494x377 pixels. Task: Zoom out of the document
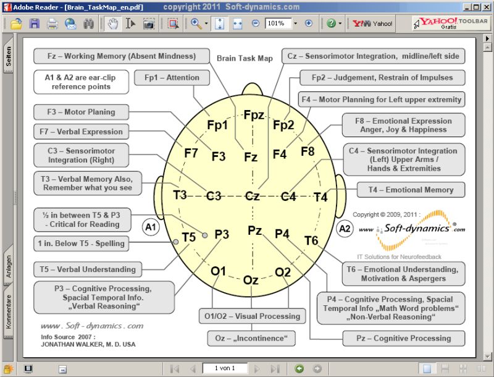tap(255, 23)
